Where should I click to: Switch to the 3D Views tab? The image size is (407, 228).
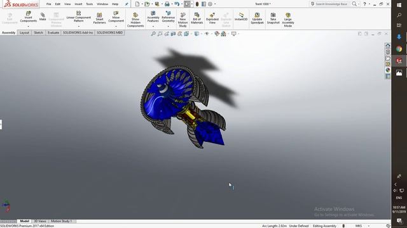point(40,221)
